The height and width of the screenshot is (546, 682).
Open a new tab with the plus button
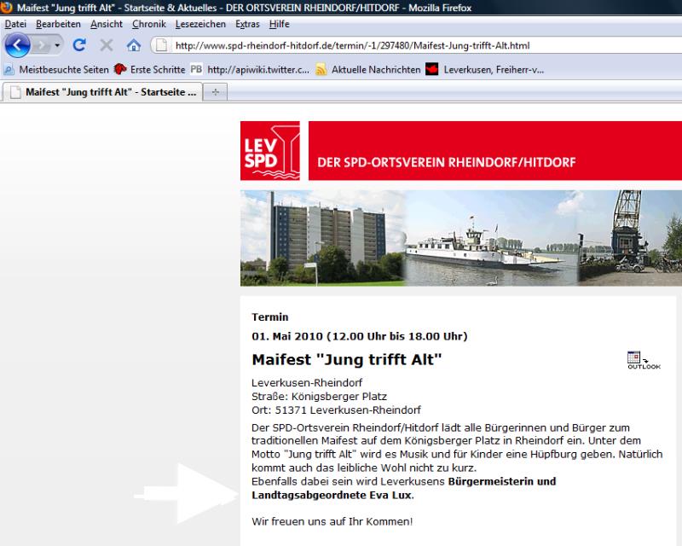coord(216,92)
